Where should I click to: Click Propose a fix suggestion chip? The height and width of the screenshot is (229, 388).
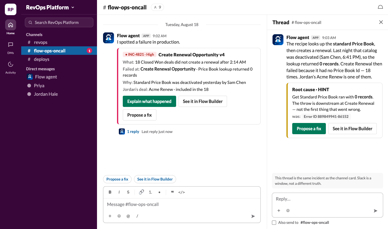[117, 179]
